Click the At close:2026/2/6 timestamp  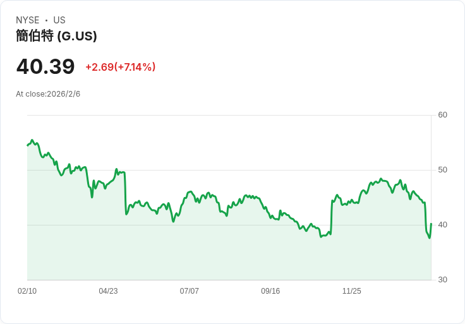click(x=48, y=94)
